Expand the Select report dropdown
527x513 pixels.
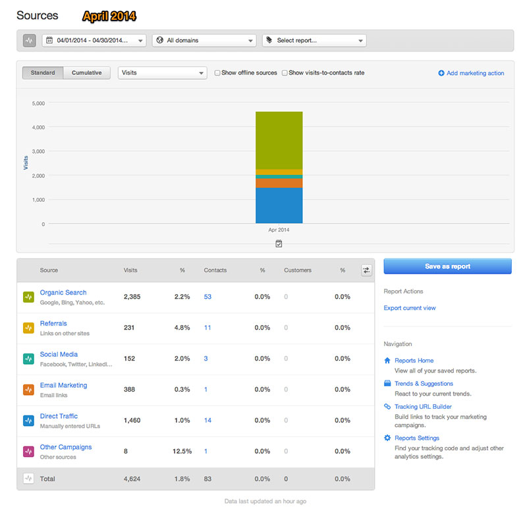tap(314, 40)
